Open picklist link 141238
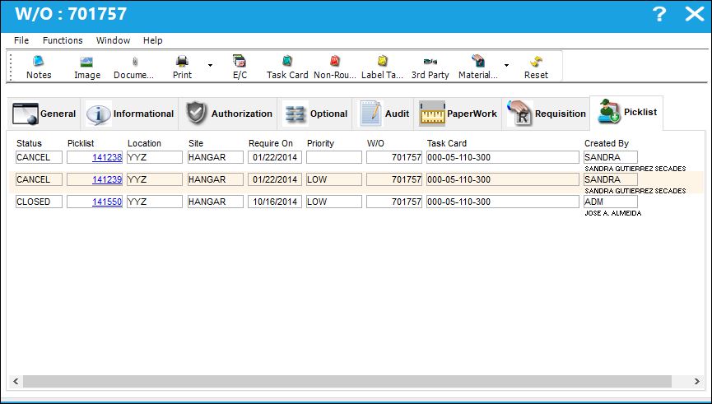 (107, 157)
